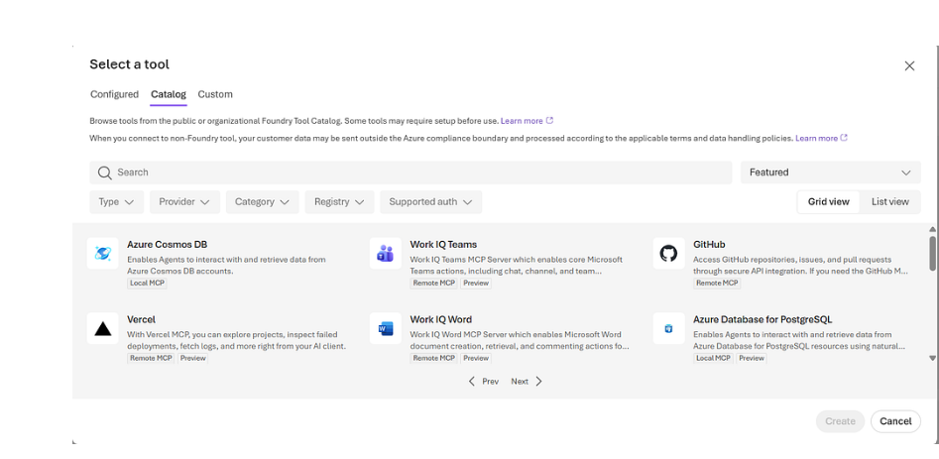Open the Featured sort dropdown
The width and height of the screenshot is (939, 459).
(831, 172)
